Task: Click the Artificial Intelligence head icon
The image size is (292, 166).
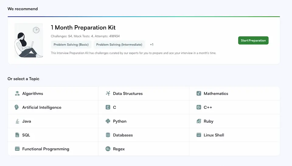Action: pos(17,107)
